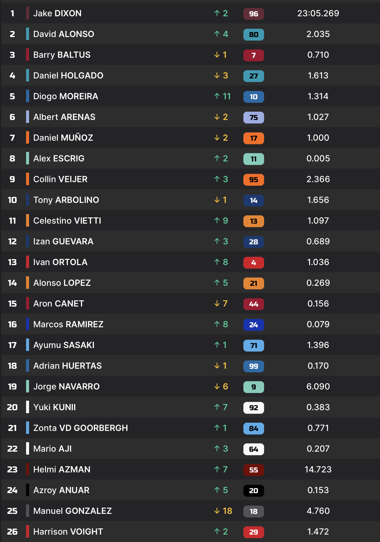
Task: Select Tony ARBOLINO rider name
Action: (66, 200)
